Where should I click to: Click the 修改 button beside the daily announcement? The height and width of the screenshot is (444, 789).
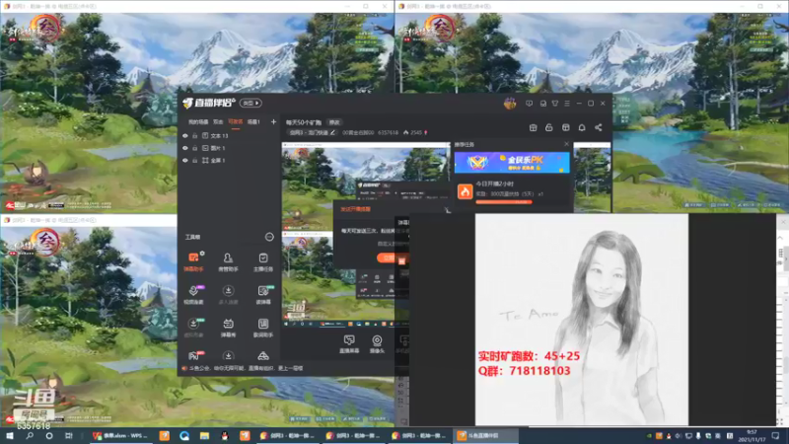click(x=334, y=122)
